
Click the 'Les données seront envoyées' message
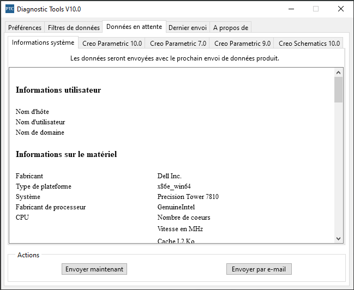[175, 58]
